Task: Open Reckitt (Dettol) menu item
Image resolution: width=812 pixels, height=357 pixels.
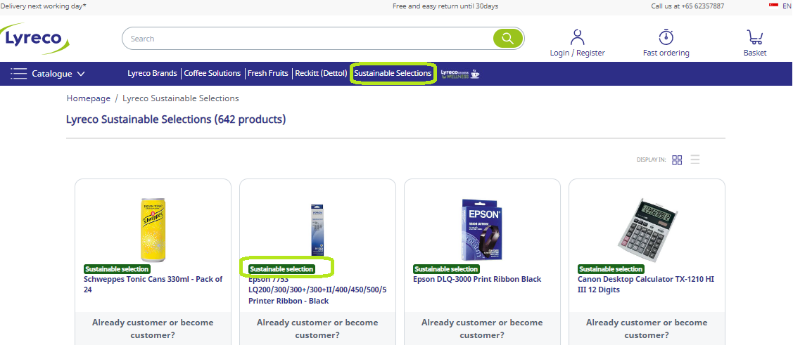Action: (321, 73)
